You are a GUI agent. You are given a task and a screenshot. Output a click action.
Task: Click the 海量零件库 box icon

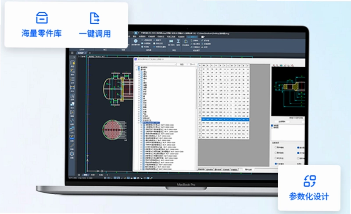[42, 18]
